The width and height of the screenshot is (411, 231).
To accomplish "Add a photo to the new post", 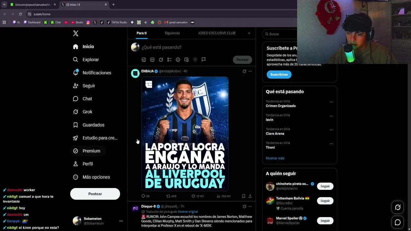I will [144, 60].
